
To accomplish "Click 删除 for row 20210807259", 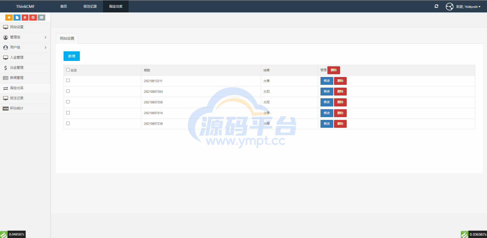I will click(340, 102).
